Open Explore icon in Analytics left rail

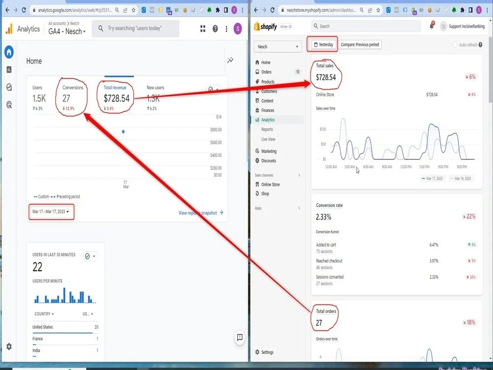pyautogui.click(x=9, y=87)
